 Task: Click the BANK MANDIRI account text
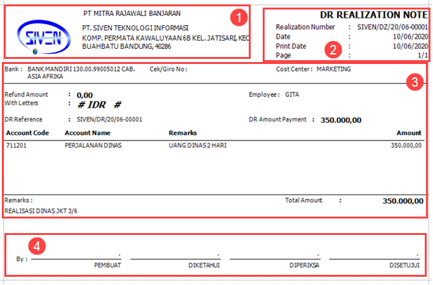81,73
